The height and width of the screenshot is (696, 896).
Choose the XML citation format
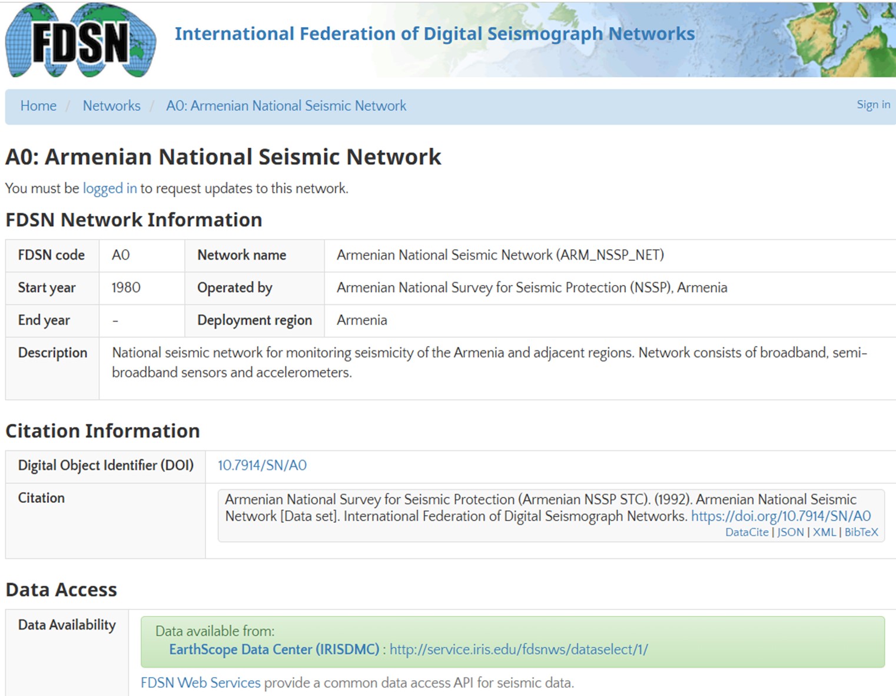[824, 532]
